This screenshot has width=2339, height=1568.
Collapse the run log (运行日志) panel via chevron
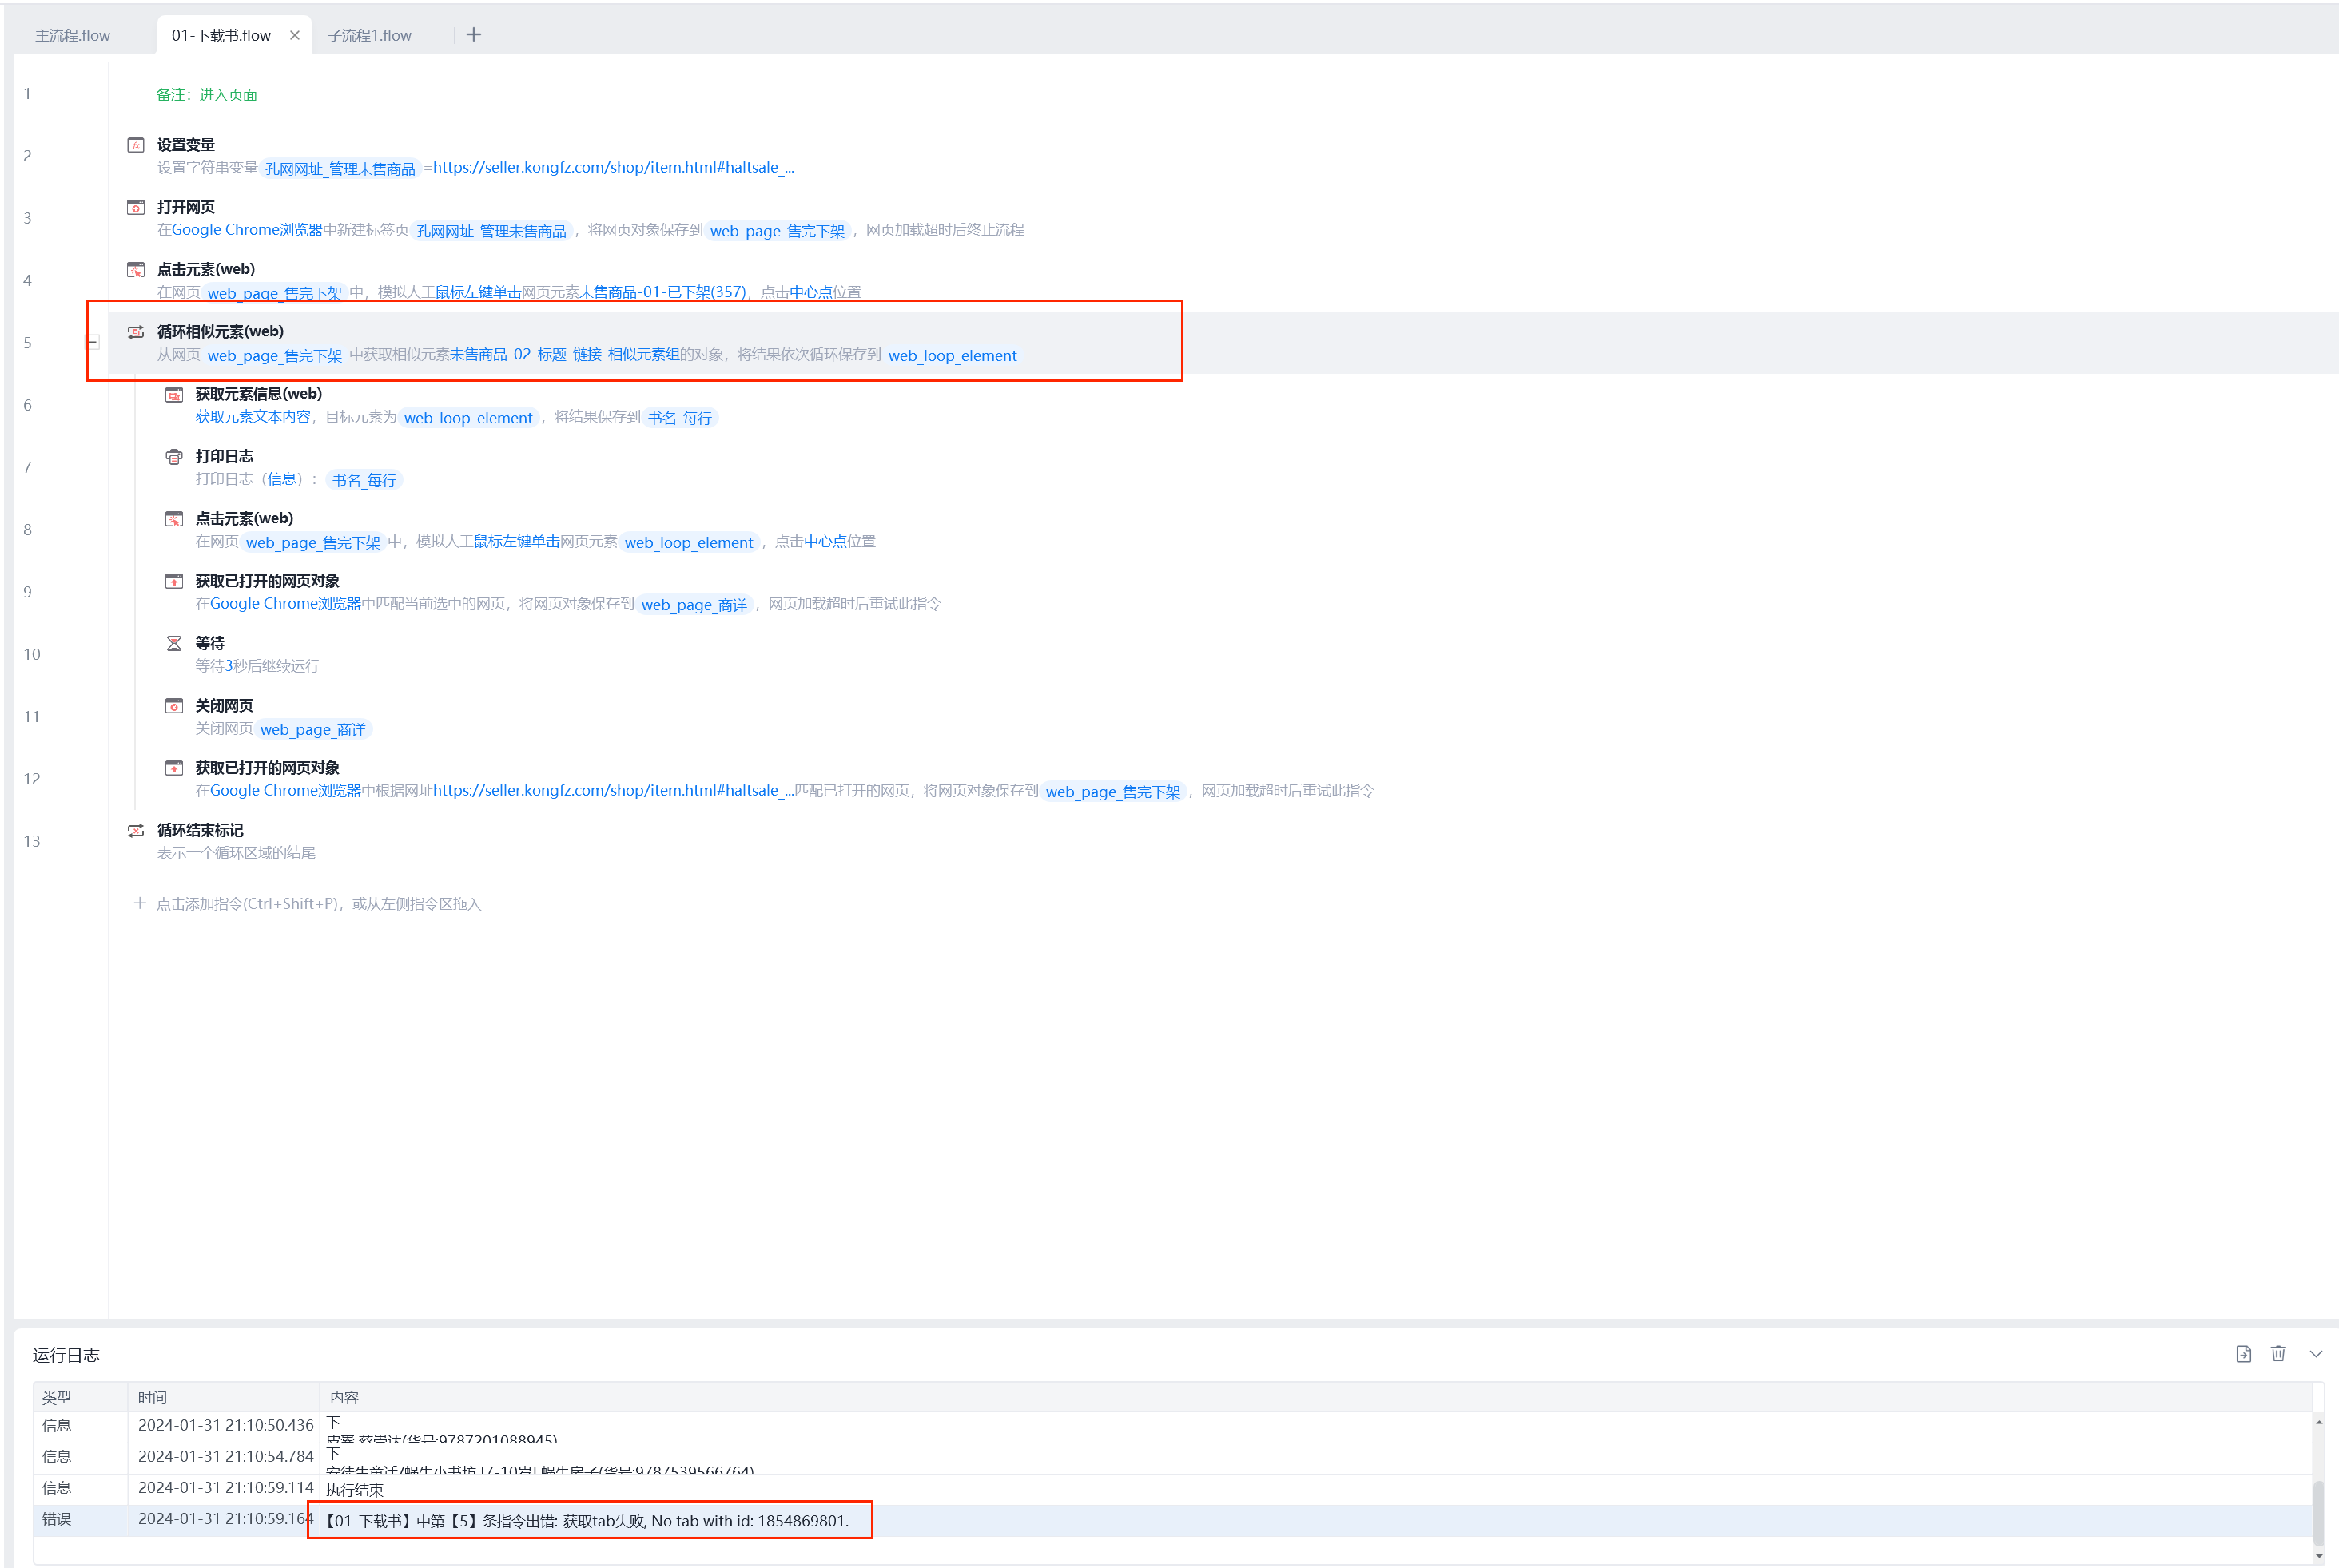[x=2315, y=1354]
